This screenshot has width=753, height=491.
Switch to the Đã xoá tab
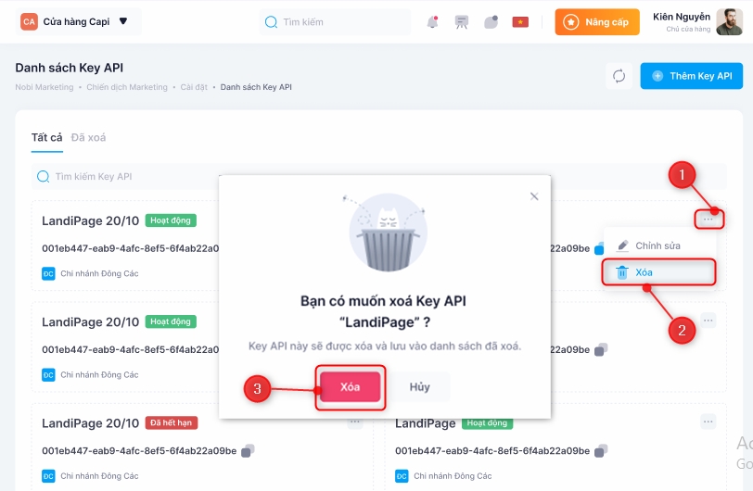pyautogui.click(x=88, y=138)
